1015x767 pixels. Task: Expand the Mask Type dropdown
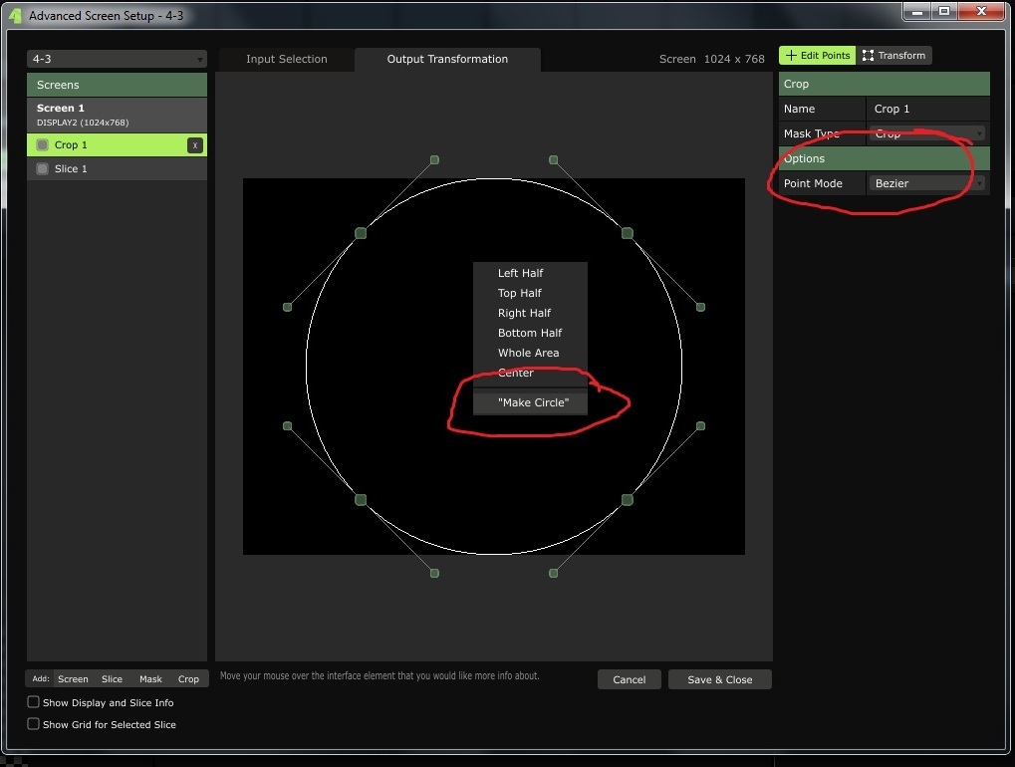[x=928, y=133]
